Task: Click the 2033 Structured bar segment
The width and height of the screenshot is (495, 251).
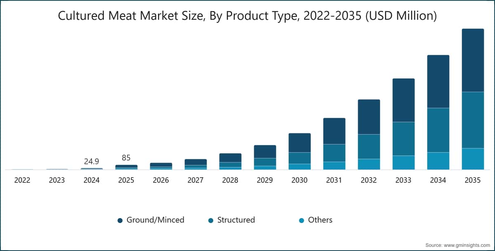Action: click(x=403, y=139)
